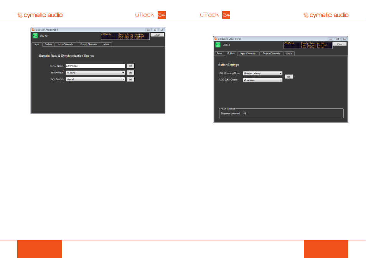Open the Sync tab in the Buffer Settings window
Image resolution: width=366 pixels, height=258 pixels.
tap(219, 54)
